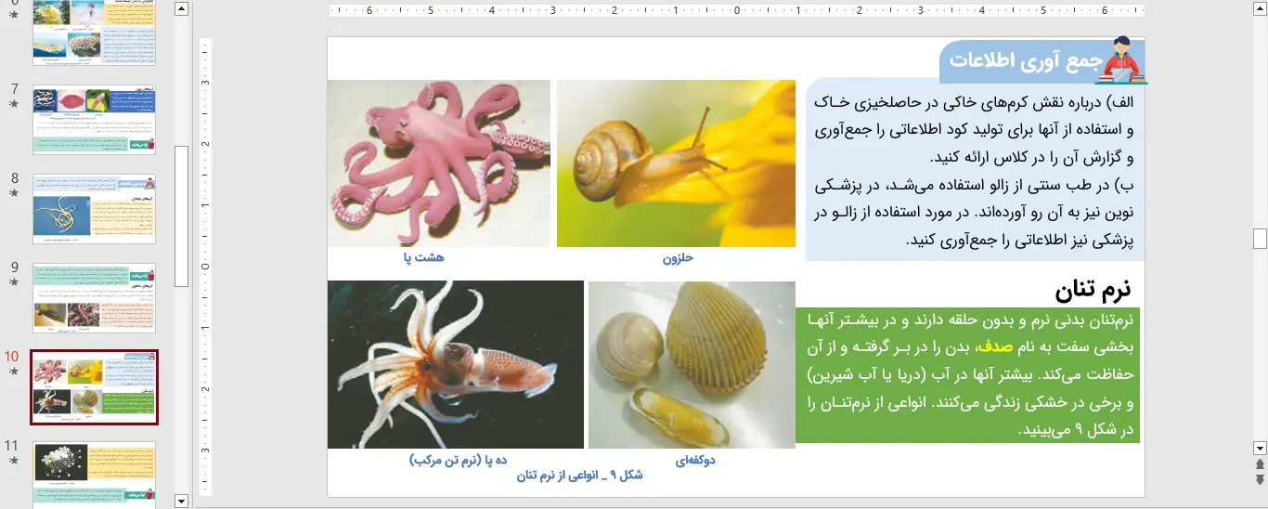Click the main editor scrollbar down arrow
The height and width of the screenshot is (509, 1268).
coord(1260,447)
